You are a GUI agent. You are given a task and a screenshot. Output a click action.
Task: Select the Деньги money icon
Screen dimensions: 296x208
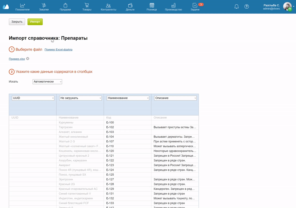tap(130, 6)
